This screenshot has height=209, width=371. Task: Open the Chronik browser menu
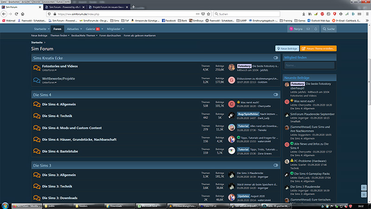click(36, 2)
